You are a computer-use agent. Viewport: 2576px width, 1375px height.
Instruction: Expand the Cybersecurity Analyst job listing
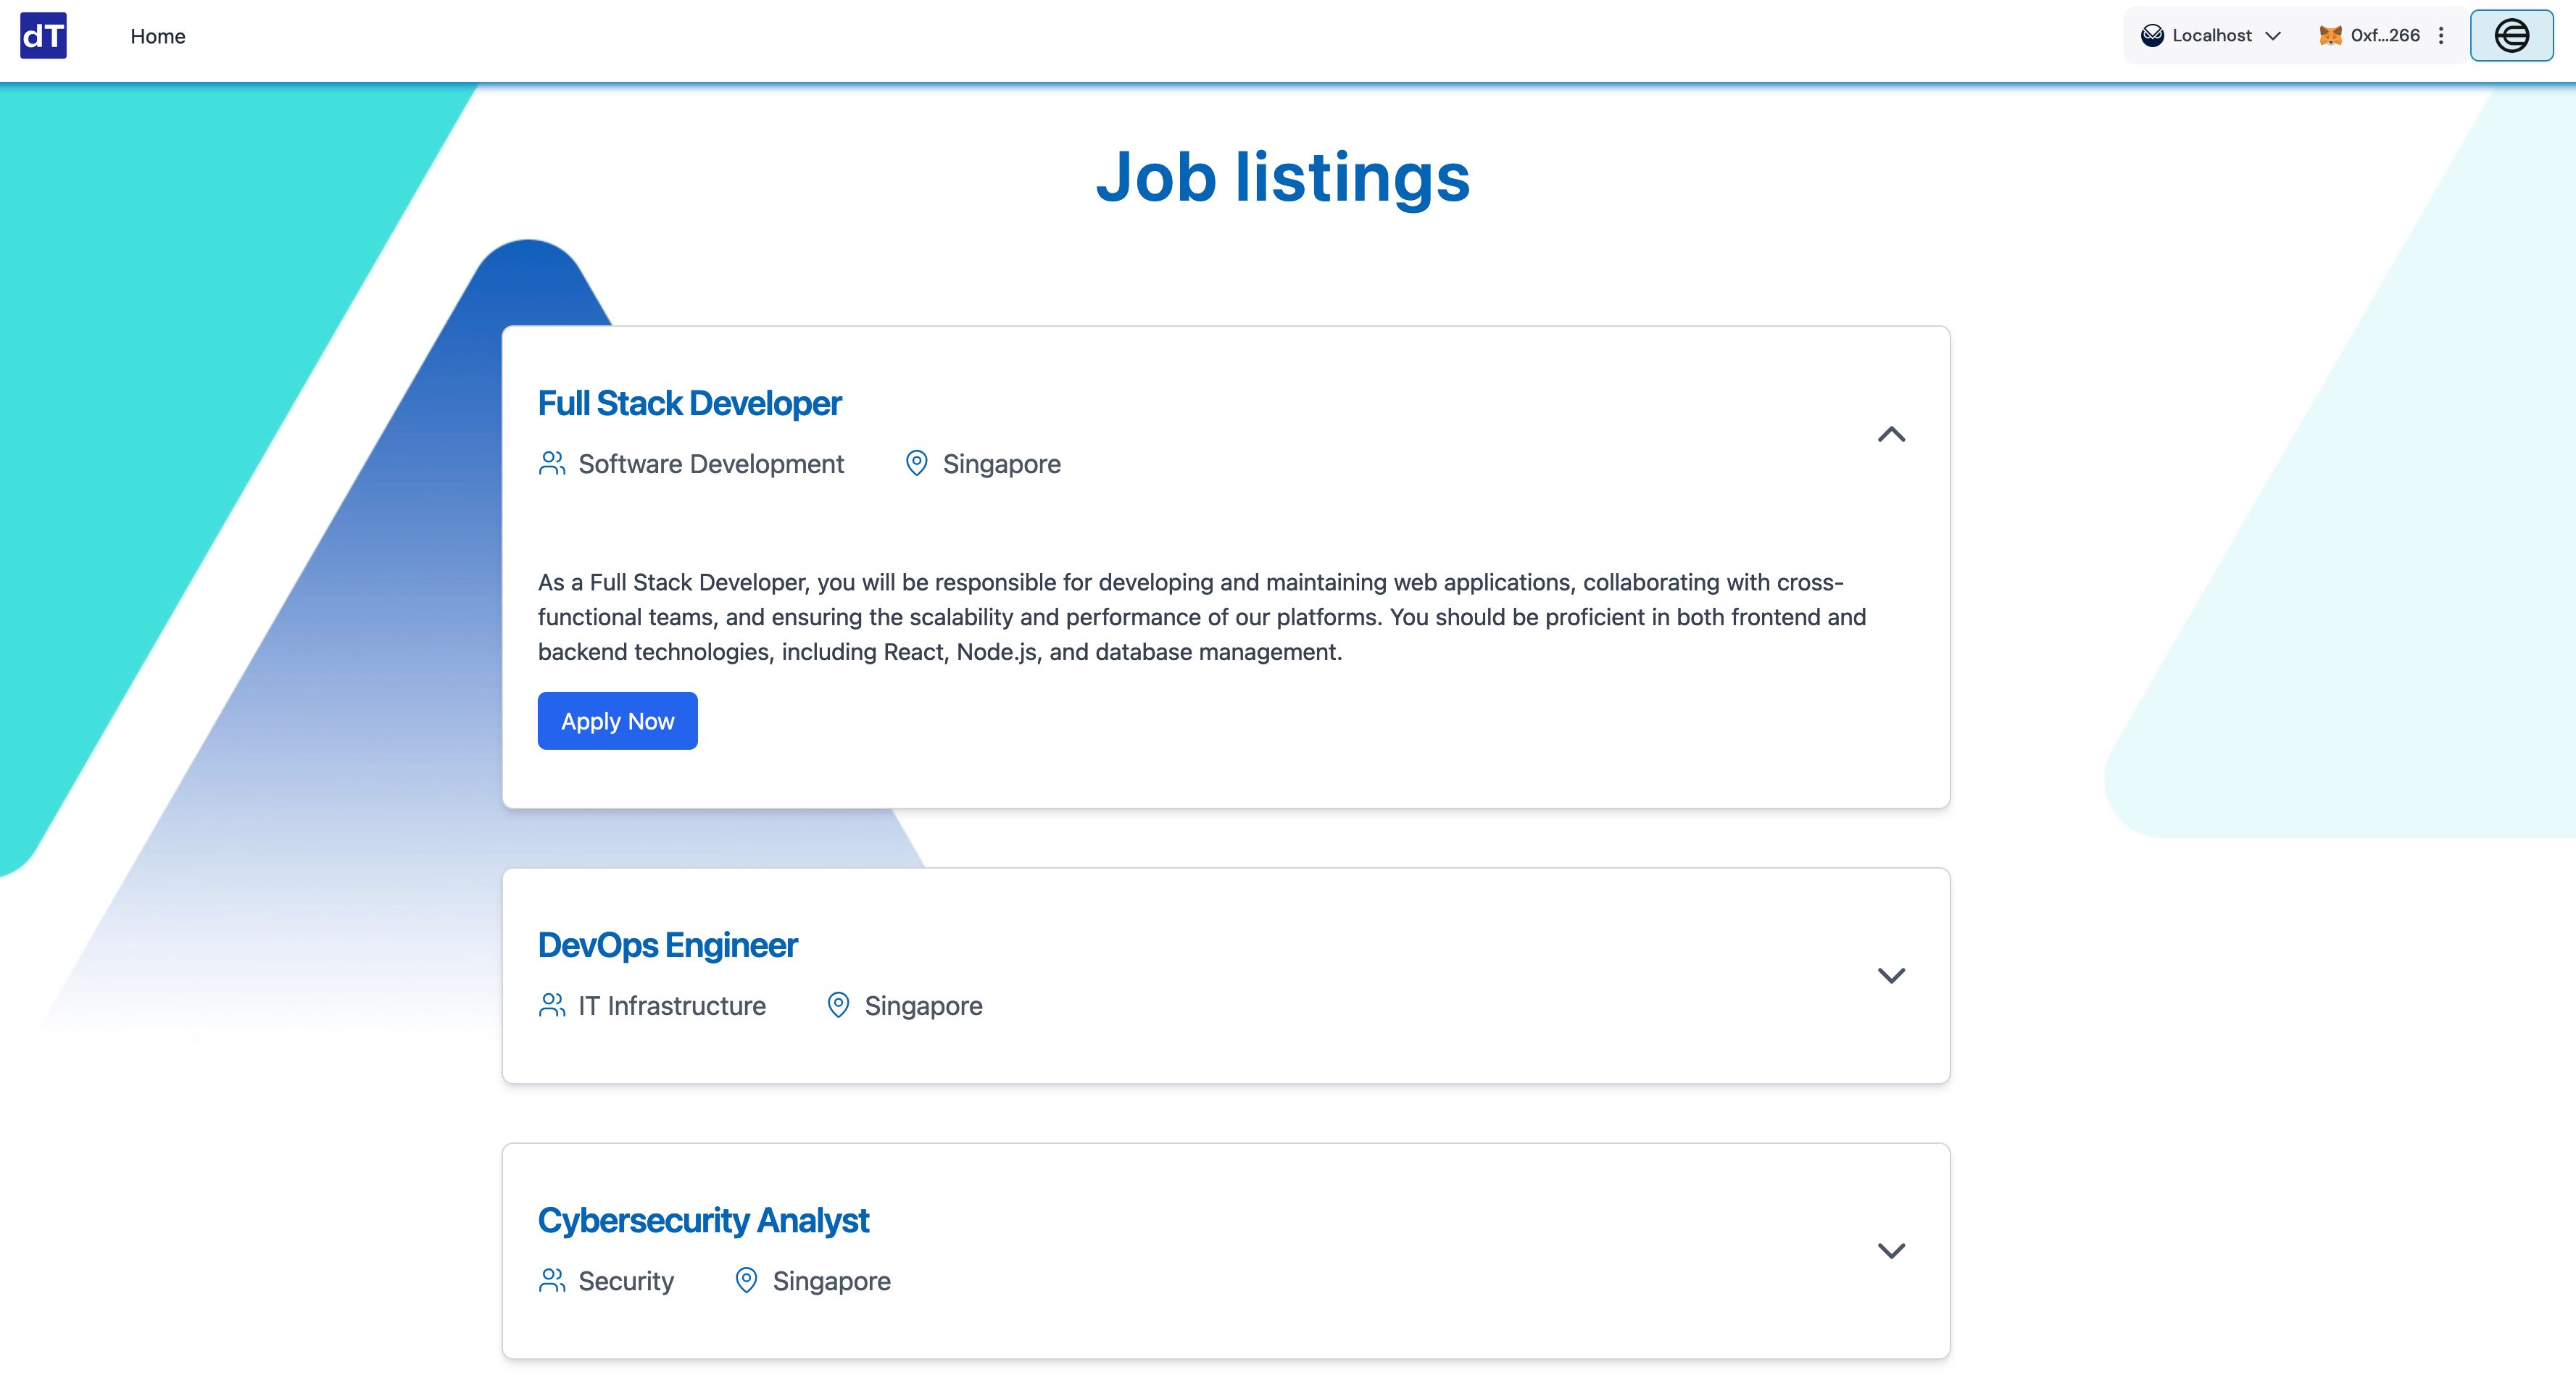pos(1890,1250)
